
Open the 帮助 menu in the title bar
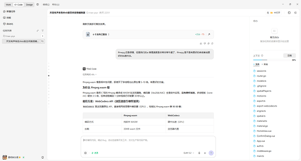click(x=56, y=5)
